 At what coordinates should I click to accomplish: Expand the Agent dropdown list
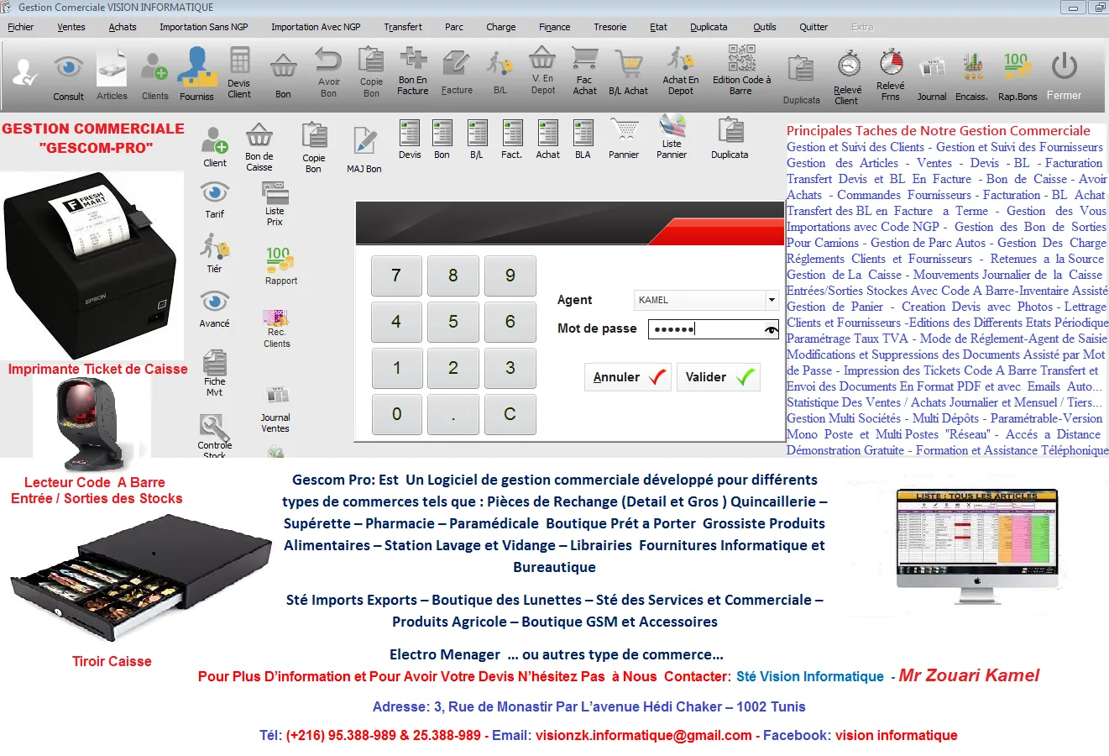[772, 300]
